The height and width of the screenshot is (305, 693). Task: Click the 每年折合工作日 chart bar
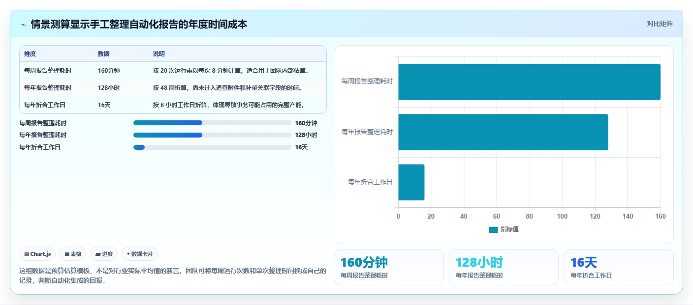tap(411, 182)
